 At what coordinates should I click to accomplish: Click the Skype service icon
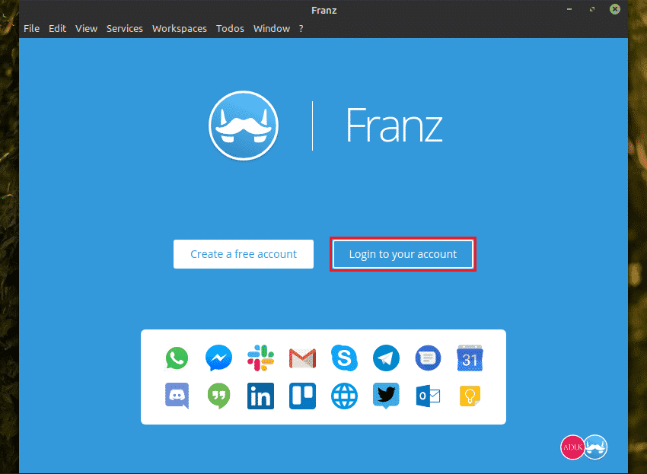pyautogui.click(x=345, y=358)
